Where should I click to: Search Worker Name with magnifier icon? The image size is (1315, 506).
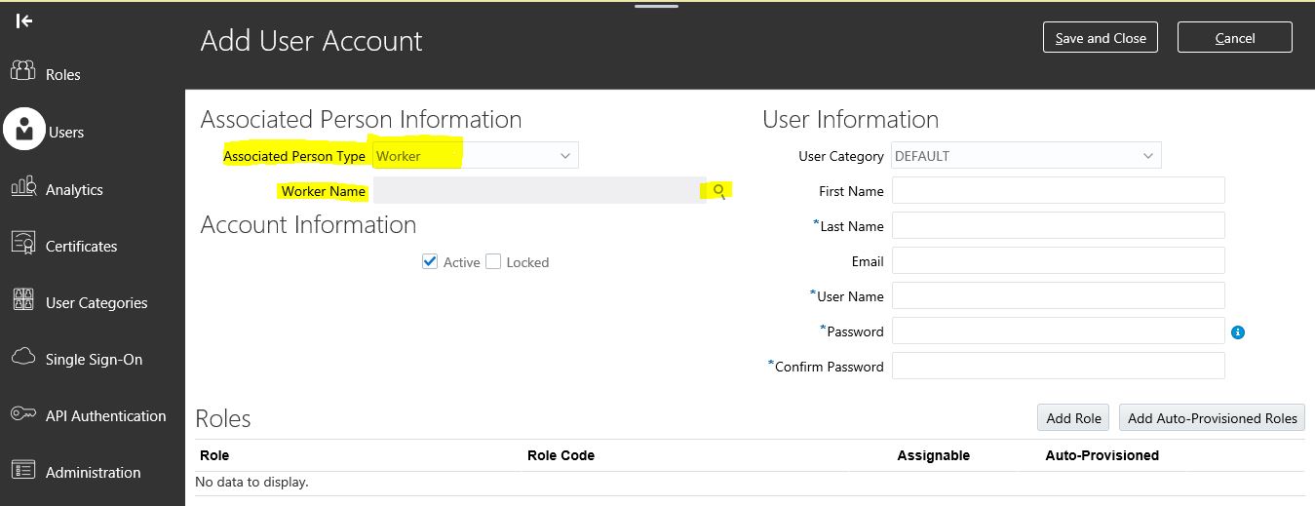click(x=718, y=191)
